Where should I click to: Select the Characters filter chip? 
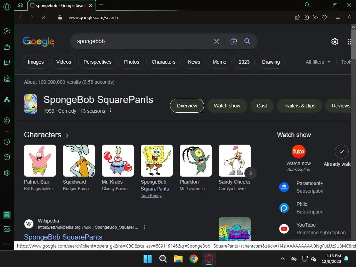pyautogui.click(x=163, y=62)
